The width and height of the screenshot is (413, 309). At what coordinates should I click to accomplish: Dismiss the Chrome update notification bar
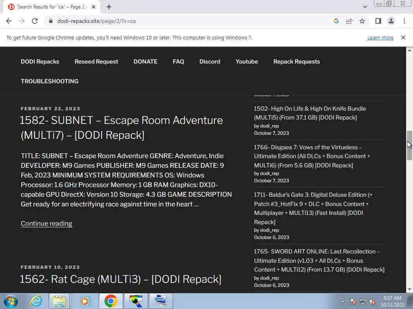(403, 37)
